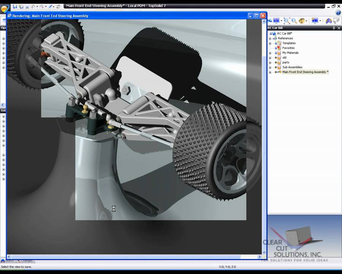This screenshot has width=342, height=274.
Task: Select the zoom window magnifier tool
Action: (x=287, y=21)
